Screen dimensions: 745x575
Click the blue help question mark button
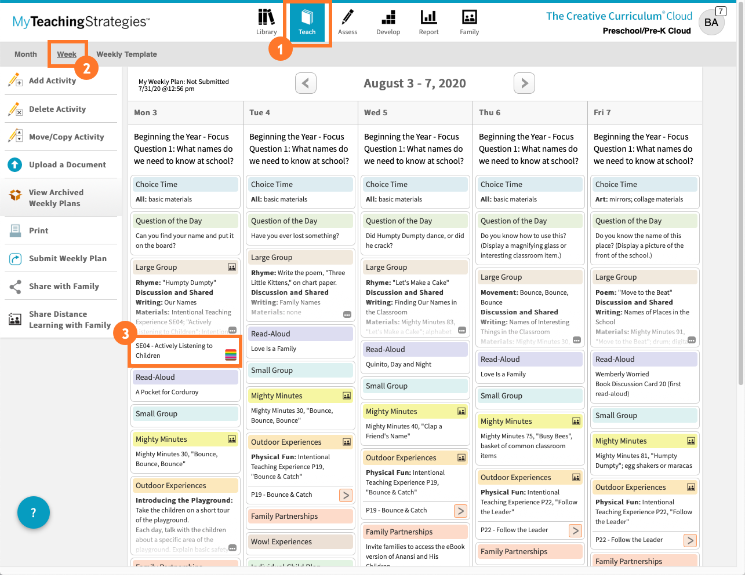point(34,512)
